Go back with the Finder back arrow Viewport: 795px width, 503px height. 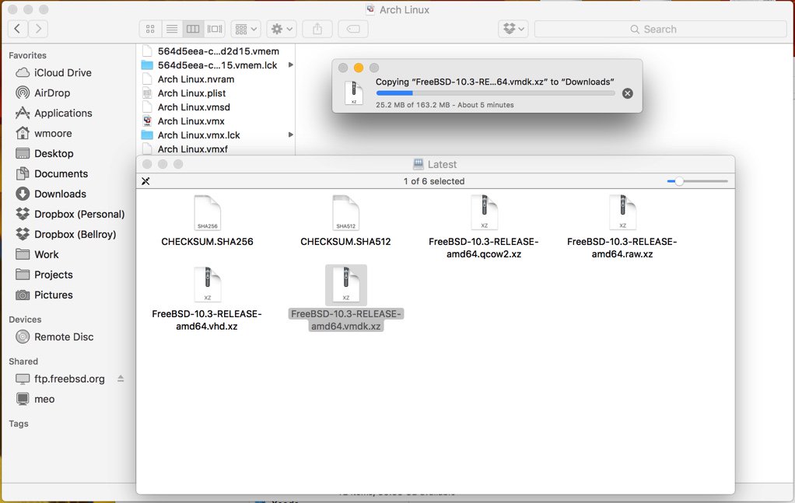[18, 29]
